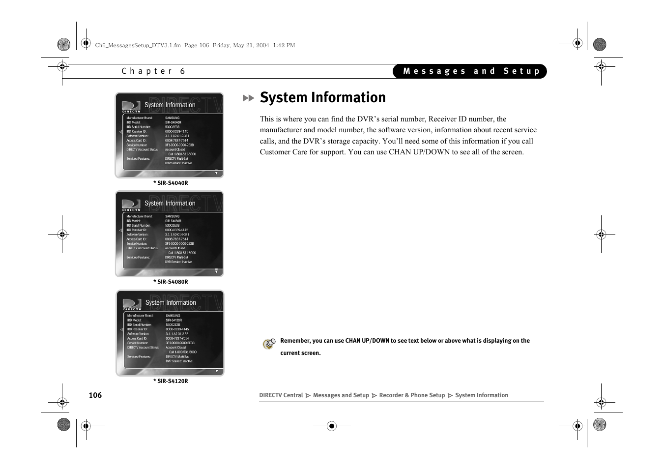Click the caption * SIR-S4120R
The width and height of the screenshot is (664, 469).
pos(171,381)
